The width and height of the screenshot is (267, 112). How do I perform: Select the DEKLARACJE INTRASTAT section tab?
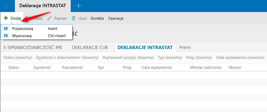point(145,47)
